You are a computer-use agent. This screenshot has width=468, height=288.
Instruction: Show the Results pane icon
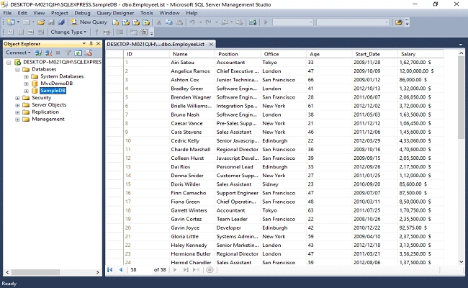(x=41, y=32)
